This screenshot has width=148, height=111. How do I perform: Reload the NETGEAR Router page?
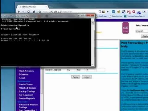pos(28,12)
